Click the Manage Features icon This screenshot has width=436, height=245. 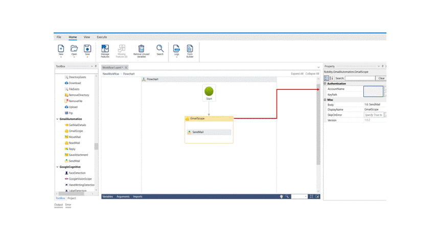105,49
